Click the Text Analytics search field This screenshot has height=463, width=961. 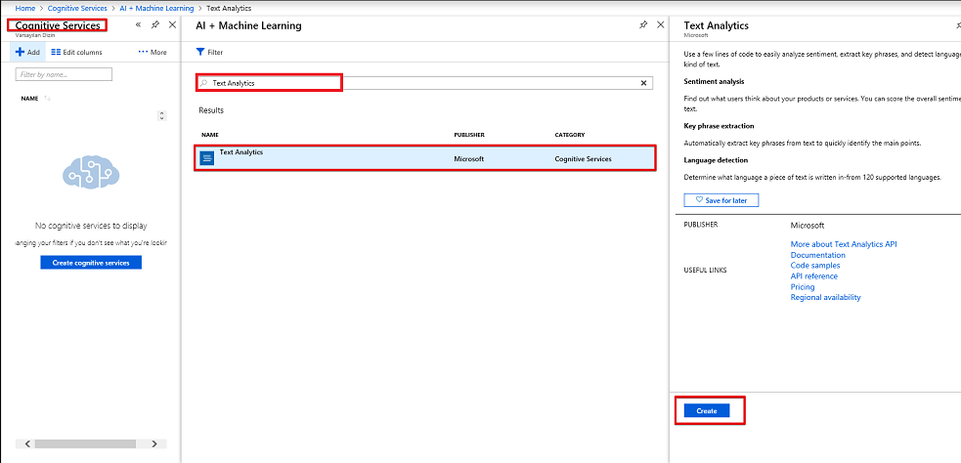(x=424, y=83)
